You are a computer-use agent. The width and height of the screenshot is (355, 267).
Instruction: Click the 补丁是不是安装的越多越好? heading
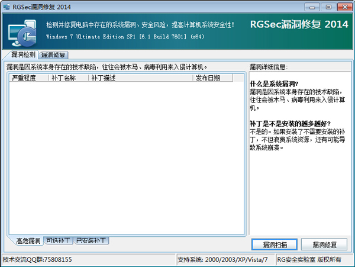click(290, 124)
